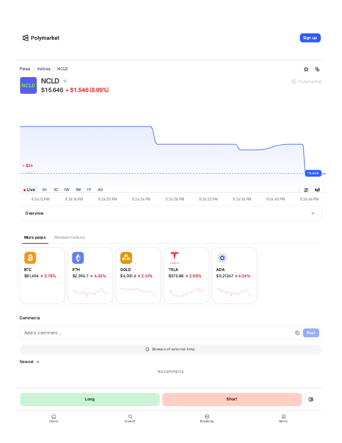Switch to Related markets tab
Viewport: 342px width, 443px height.
(70, 237)
